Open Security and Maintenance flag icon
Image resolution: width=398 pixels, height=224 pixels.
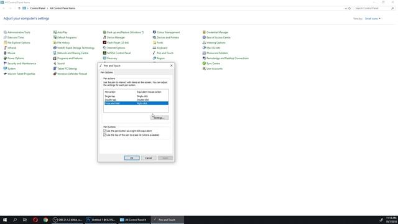tap(5, 63)
